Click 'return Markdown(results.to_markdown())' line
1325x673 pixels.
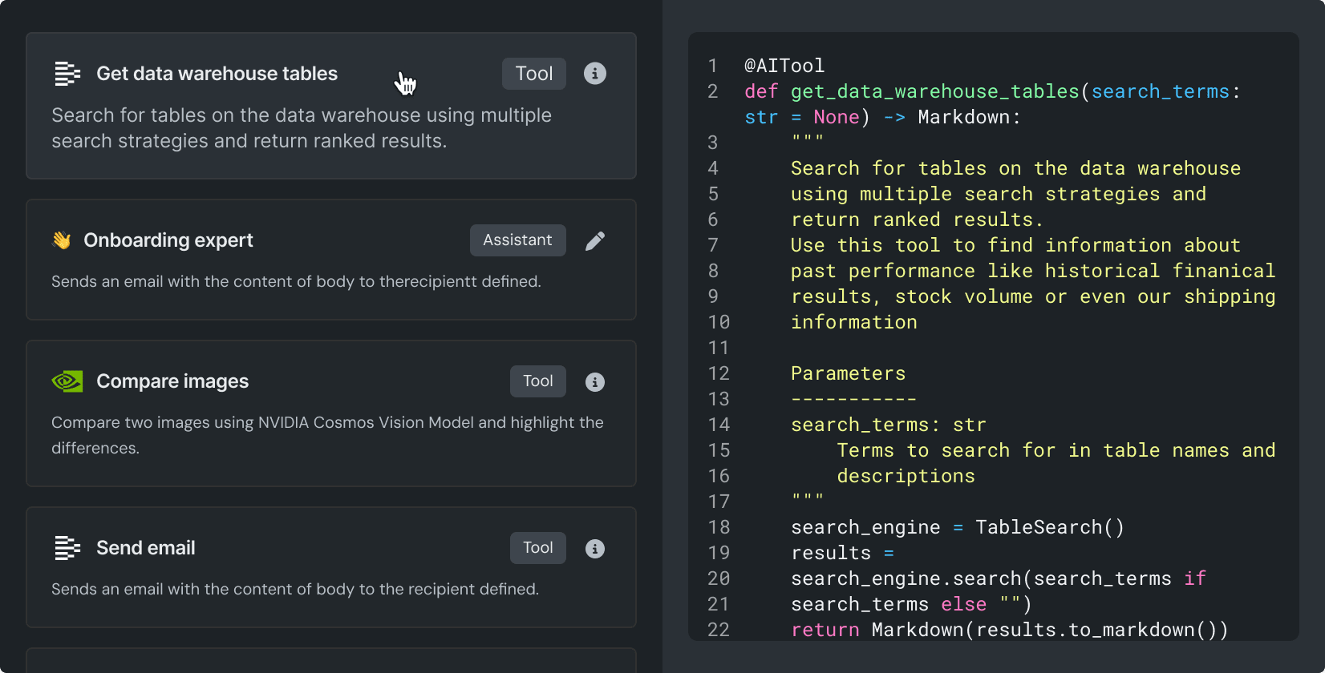tap(1010, 630)
